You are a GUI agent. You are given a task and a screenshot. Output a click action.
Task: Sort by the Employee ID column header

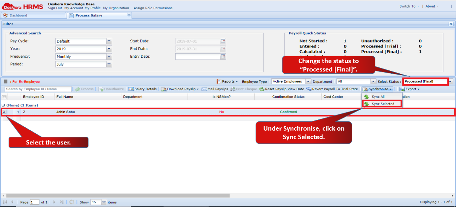pyautogui.click(x=37, y=97)
